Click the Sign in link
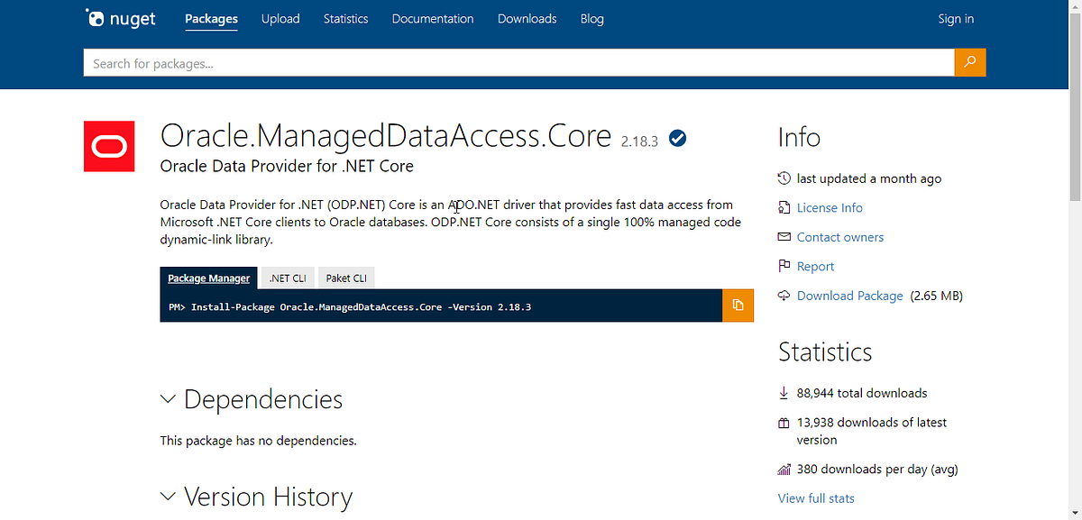Screen dimensions: 1082x520 [955, 18]
